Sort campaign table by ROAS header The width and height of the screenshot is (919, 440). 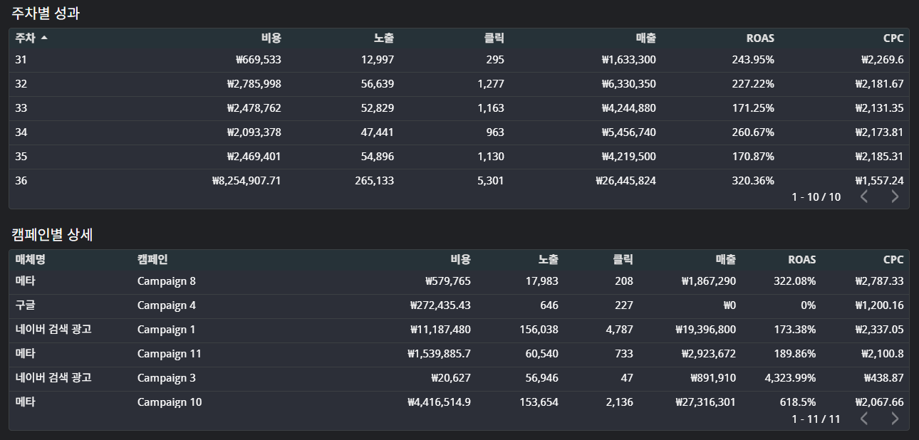(801, 260)
